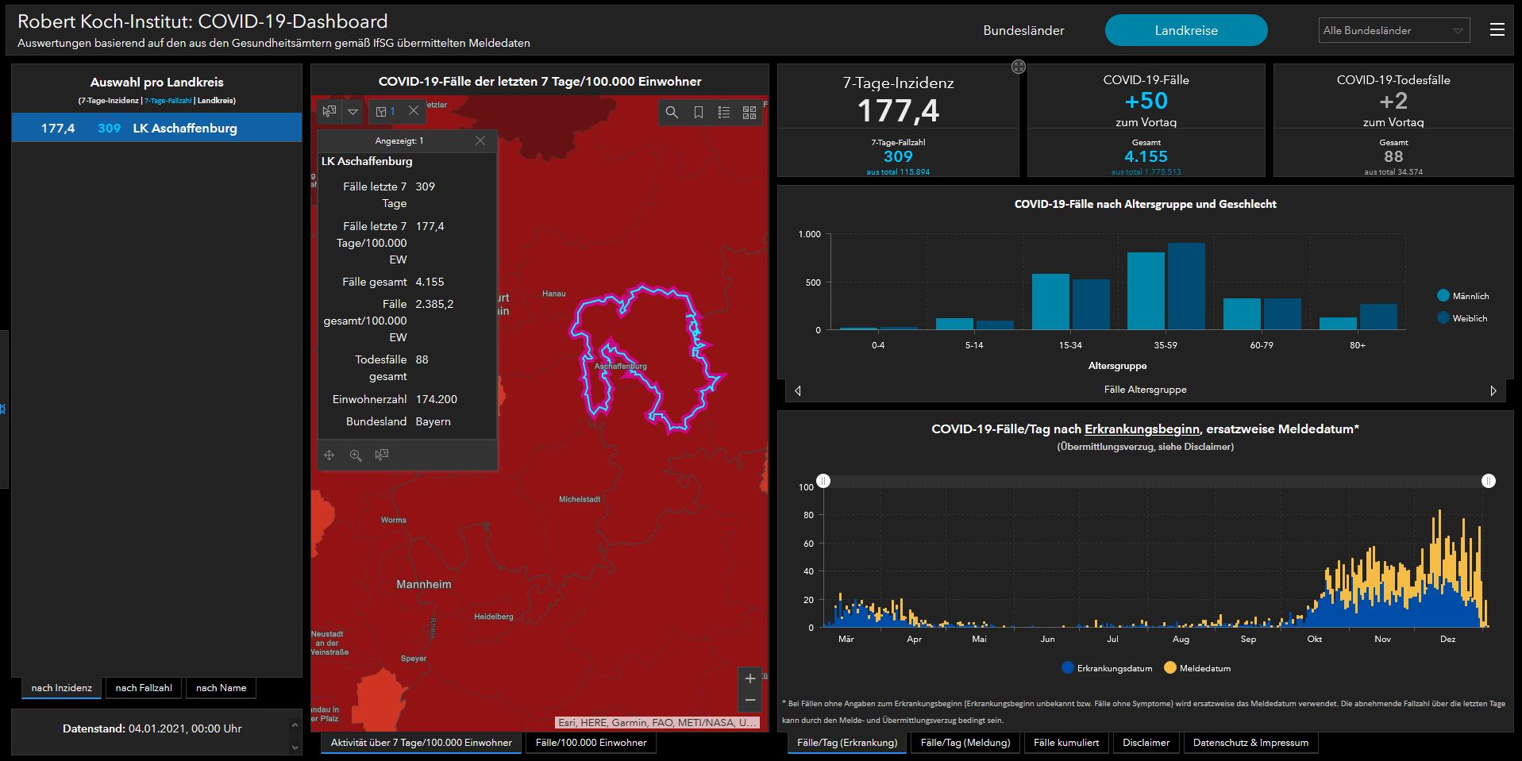Switch to the Fälle kumuliert tab
Screen dimensions: 1522x761
click(1066, 743)
